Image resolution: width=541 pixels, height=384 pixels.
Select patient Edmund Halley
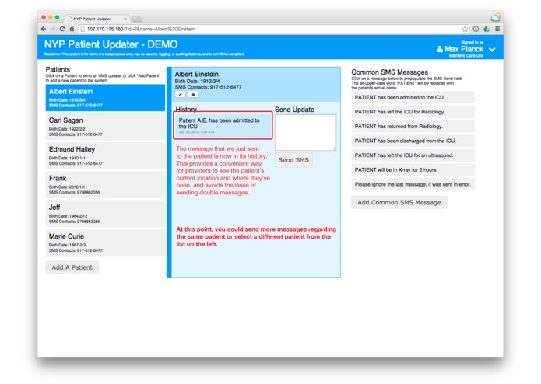coord(105,155)
